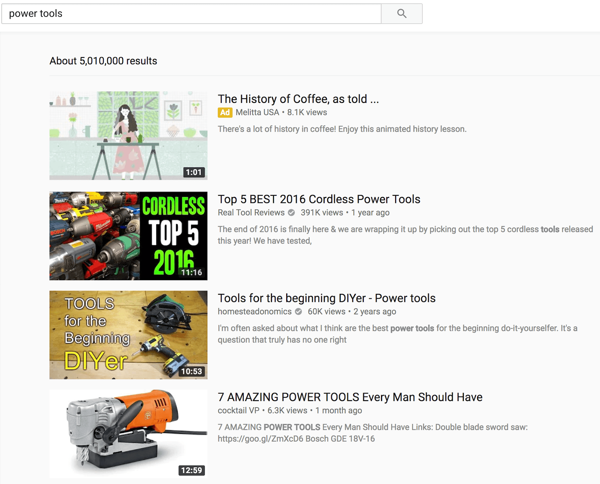Click the 1:01 duration badge
The height and width of the screenshot is (484, 600).
(193, 172)
